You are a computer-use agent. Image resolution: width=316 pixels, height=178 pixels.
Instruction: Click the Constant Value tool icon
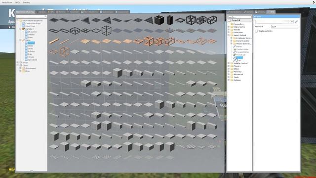point(235,49)
